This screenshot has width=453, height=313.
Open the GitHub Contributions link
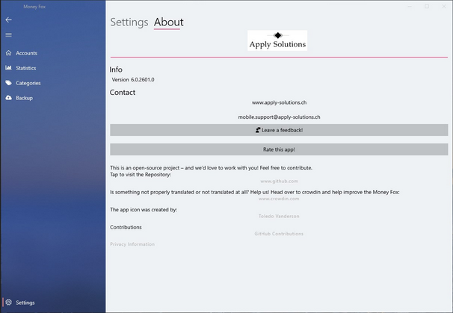pos(279,234)
